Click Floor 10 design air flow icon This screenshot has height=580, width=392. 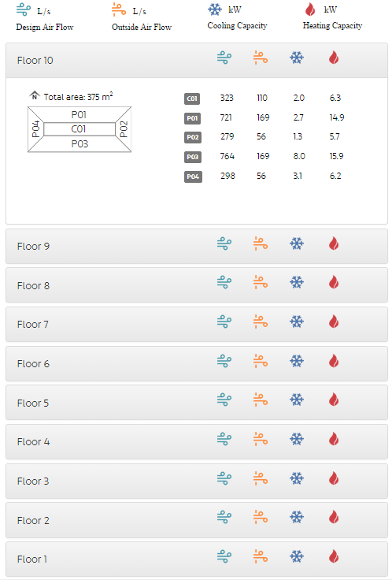pos(224,58)
